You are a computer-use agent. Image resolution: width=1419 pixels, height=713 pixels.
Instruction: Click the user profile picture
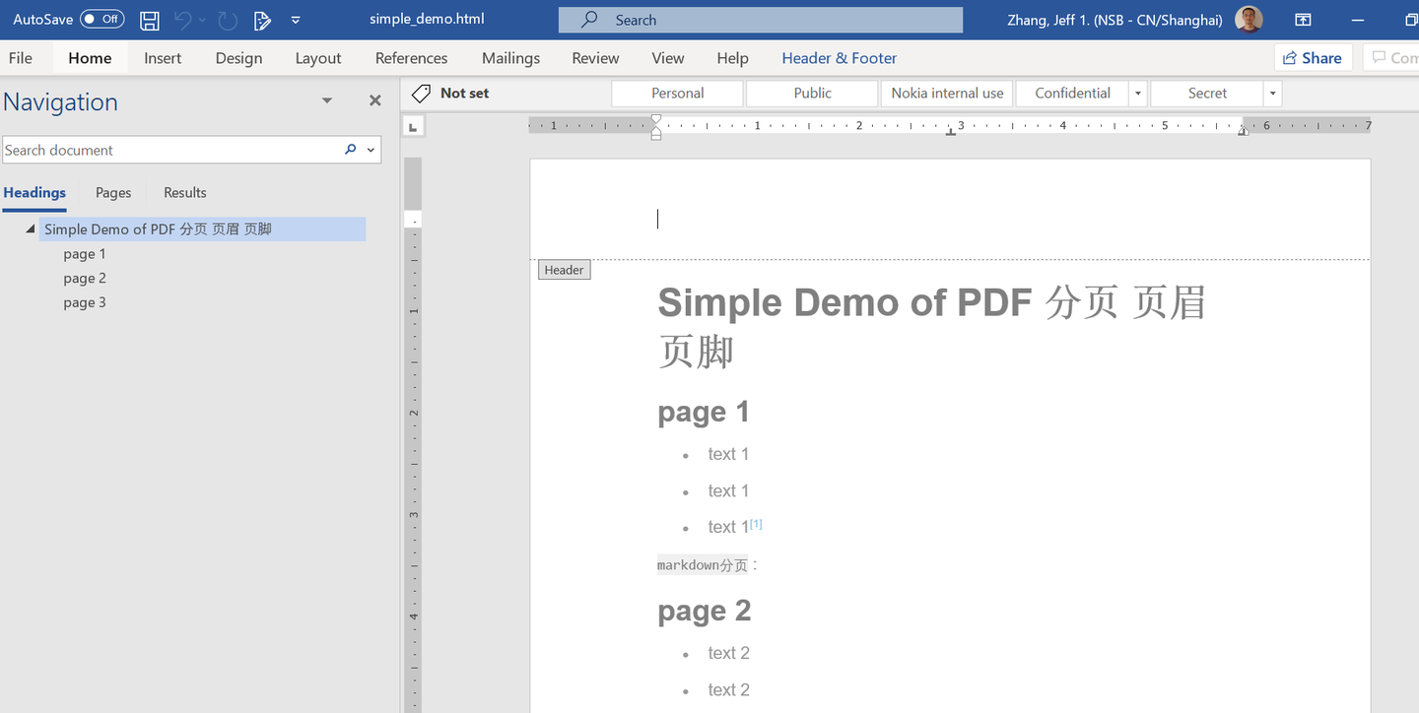(1249, 20)
